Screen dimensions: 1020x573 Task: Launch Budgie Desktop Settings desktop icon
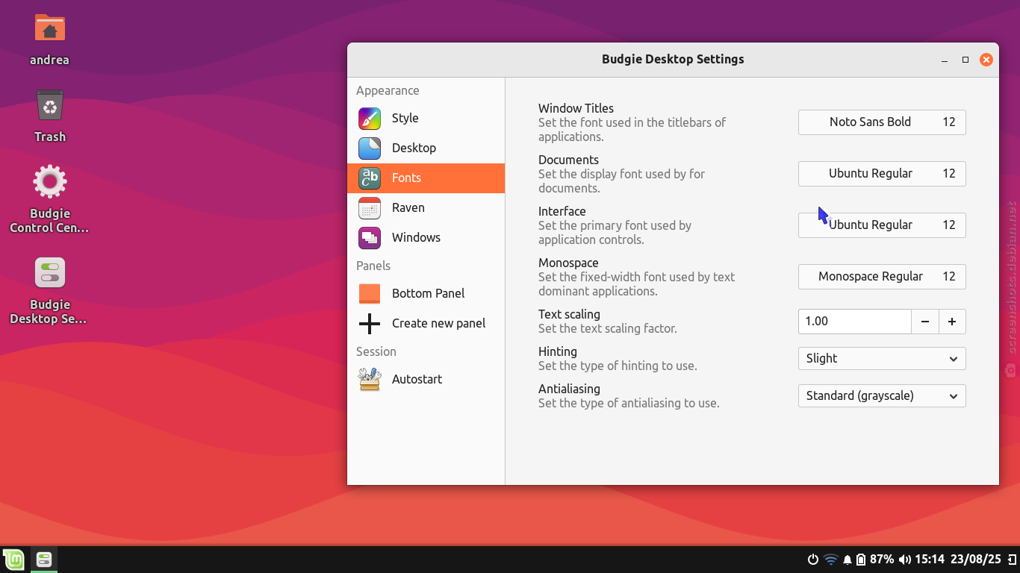click(50, 272)
